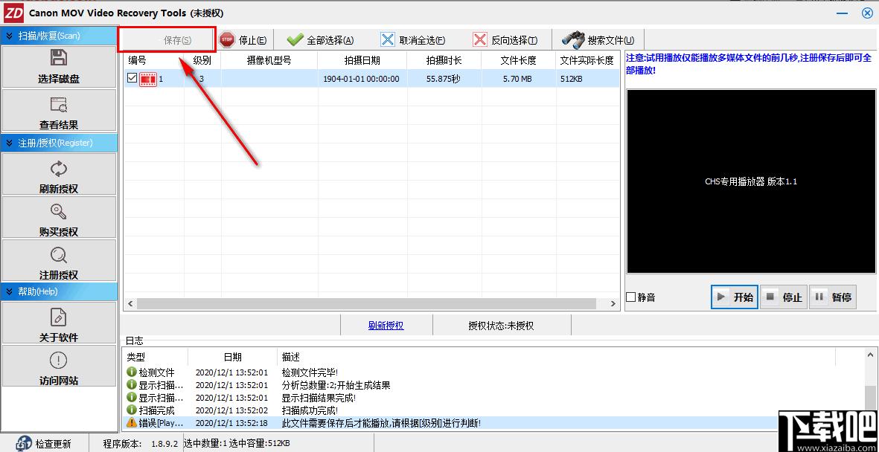Click 全部选择(A) green checkmark button
879x452 pixels.
(319, 39)
